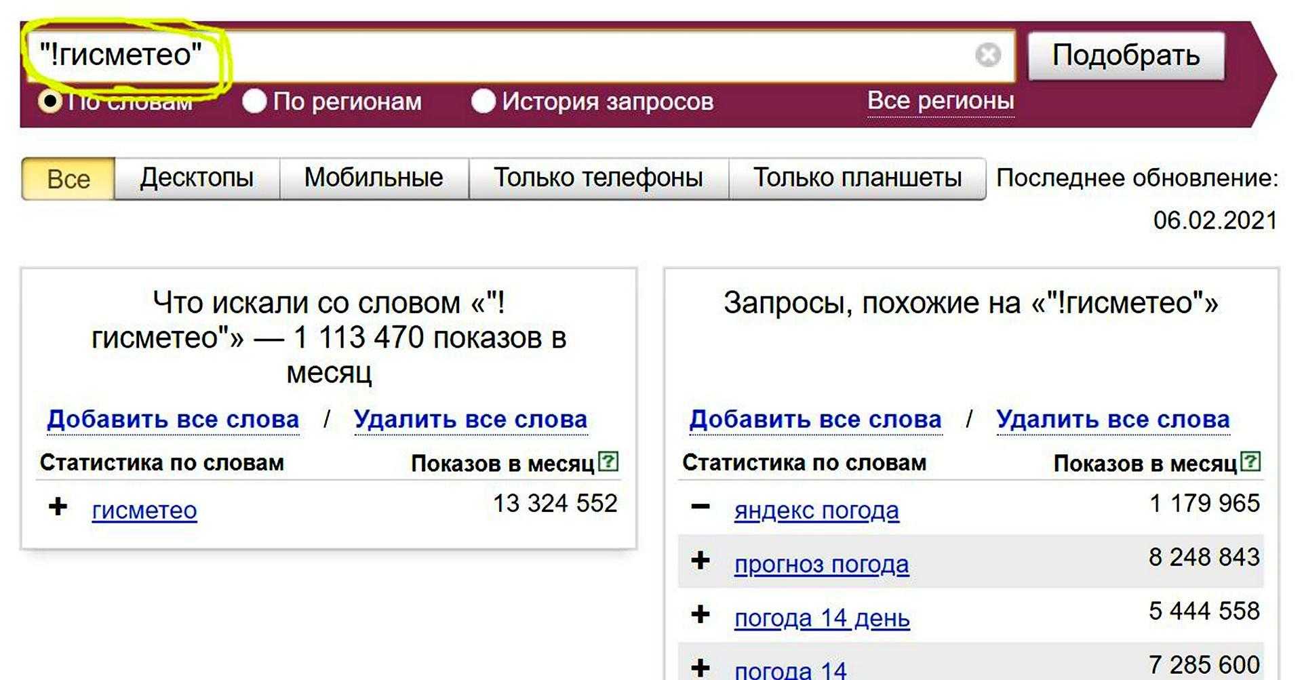Click Удалить все слова in the right panel
1302x680 pixels.
1112,420
